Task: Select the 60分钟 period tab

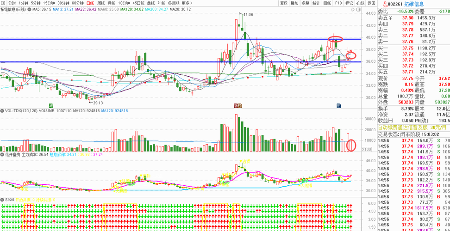Action: click(x=78, y=3)
